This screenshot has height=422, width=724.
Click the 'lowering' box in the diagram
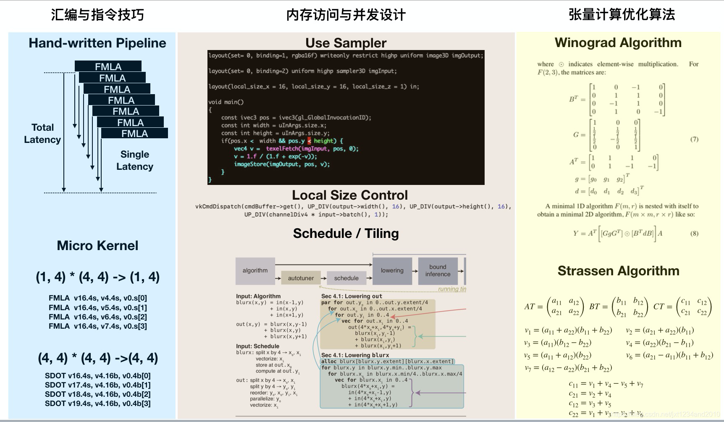[392, 271]
